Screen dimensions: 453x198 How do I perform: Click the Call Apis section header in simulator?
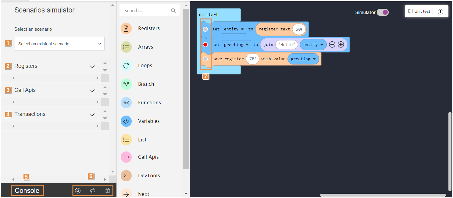tap(25, 90)
